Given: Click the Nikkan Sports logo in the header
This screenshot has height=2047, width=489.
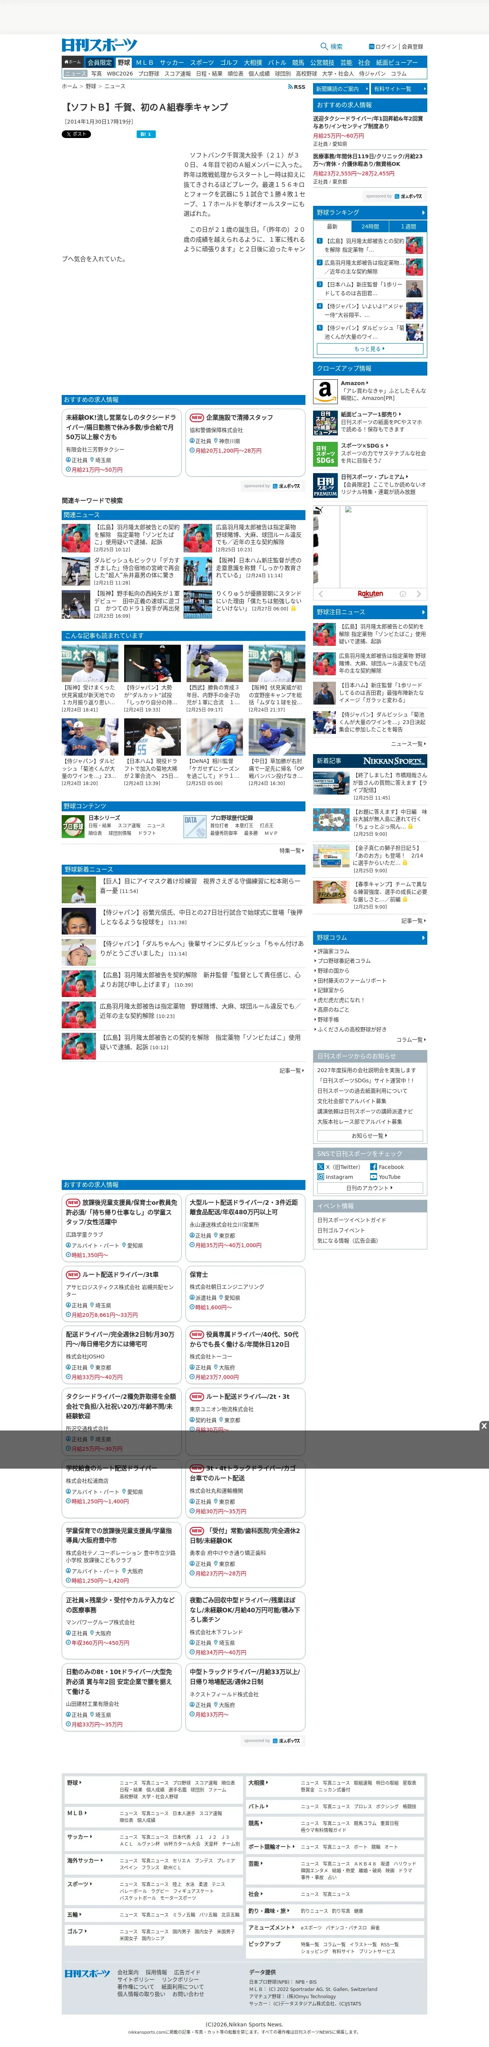Looking at the screenshot, I should pyautogui.click(x=99, y=45).
